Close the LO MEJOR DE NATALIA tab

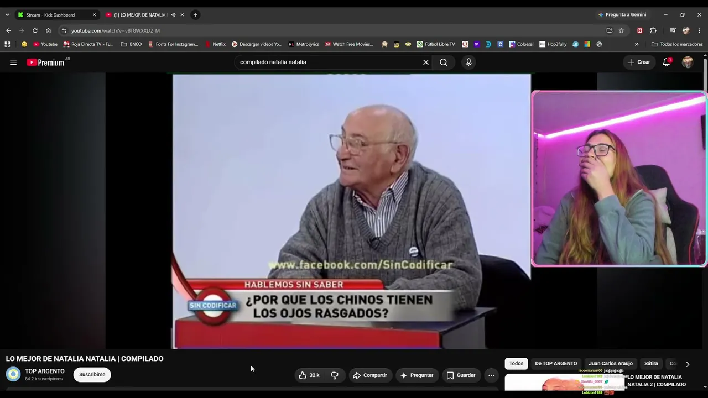pyautogui.click(x=182, y=15)
